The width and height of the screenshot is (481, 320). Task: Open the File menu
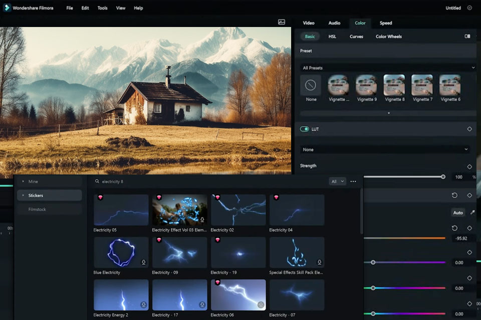[x=70, y=8]
